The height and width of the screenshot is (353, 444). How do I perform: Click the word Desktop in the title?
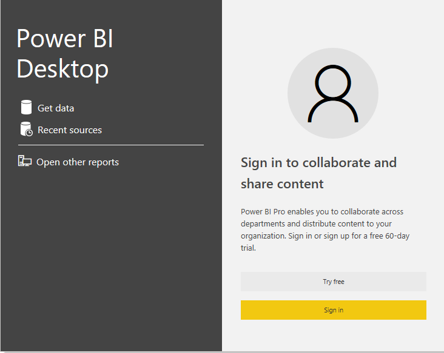[x=62, y=69]
